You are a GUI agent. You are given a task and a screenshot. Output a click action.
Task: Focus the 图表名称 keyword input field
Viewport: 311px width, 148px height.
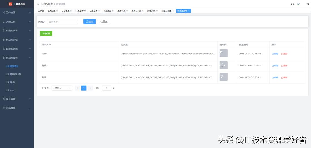(62, 21)
